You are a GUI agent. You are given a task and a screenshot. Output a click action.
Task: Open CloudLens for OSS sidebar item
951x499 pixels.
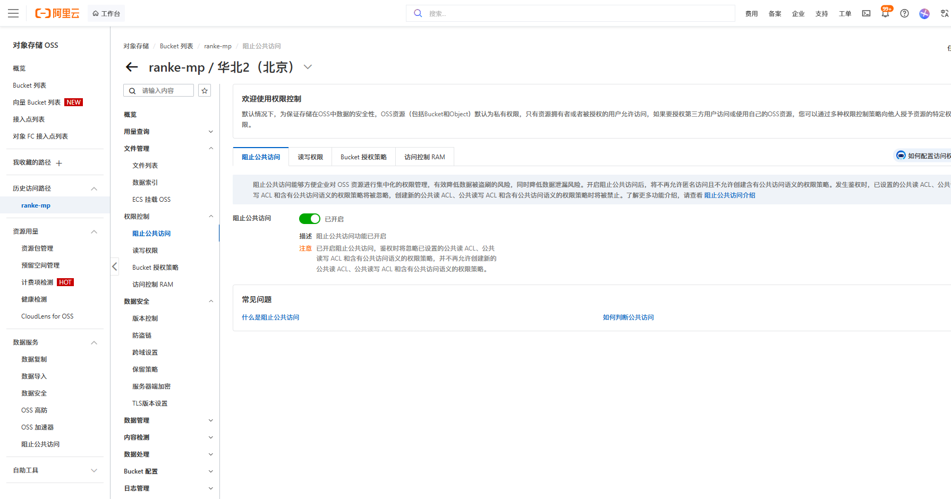click(47, 316)
